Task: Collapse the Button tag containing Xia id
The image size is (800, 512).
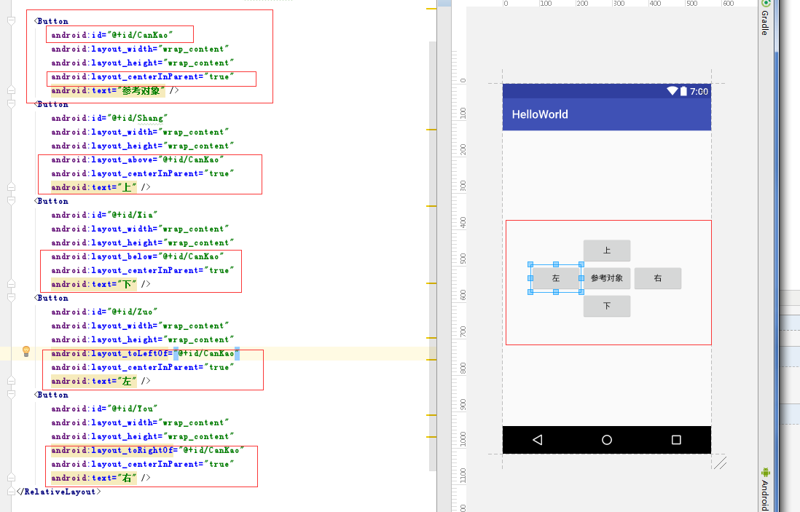Action: coord(11,201)
